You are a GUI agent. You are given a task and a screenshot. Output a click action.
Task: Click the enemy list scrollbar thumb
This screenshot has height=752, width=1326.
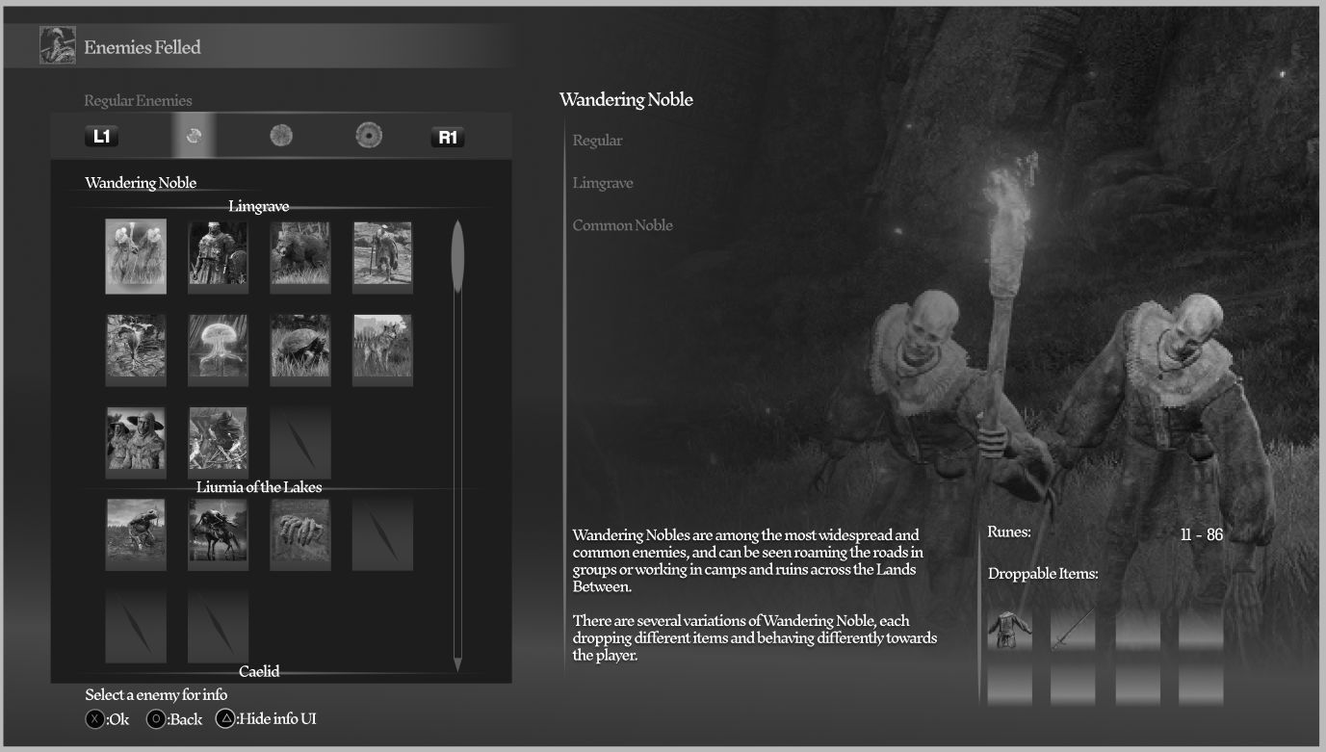(x=457, y=253)
